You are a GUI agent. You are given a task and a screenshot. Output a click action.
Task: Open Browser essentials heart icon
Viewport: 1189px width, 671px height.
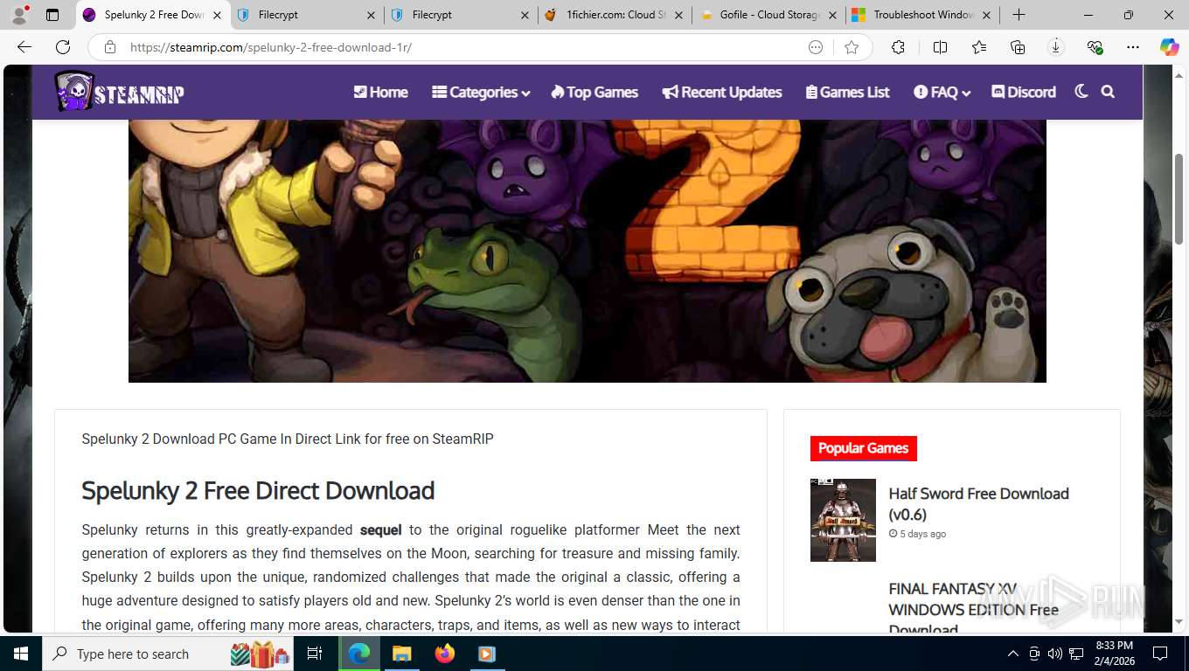coord(1094,47)
